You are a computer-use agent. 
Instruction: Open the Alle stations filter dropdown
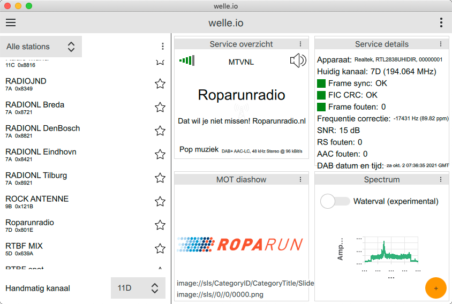(41, 47)
